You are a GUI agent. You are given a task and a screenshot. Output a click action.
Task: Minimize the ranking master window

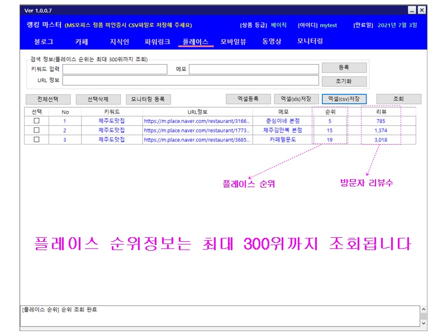[x=412, y=10]
